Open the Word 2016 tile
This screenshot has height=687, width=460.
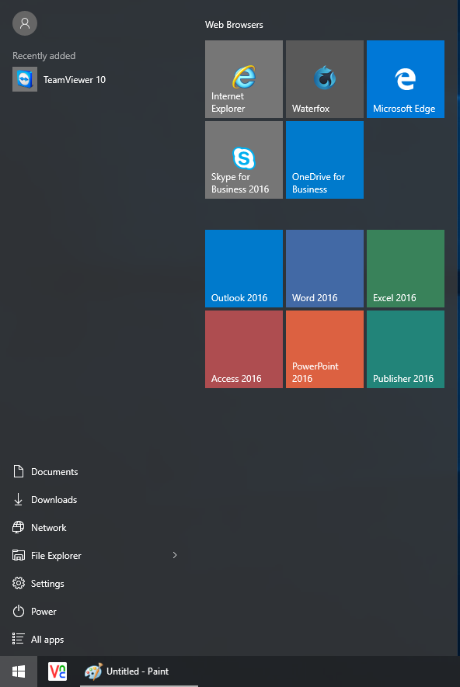pos(325,269)
